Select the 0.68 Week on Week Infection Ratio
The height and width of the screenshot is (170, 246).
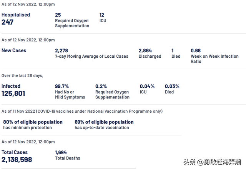click(x=196, y=50)
